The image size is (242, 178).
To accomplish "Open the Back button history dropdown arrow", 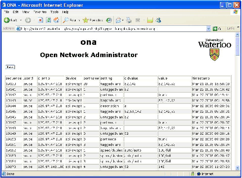I will coord(21,20).
